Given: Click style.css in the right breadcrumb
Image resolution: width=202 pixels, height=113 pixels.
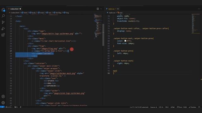Looking at the screenshot, I should click(x=112, y=13).
